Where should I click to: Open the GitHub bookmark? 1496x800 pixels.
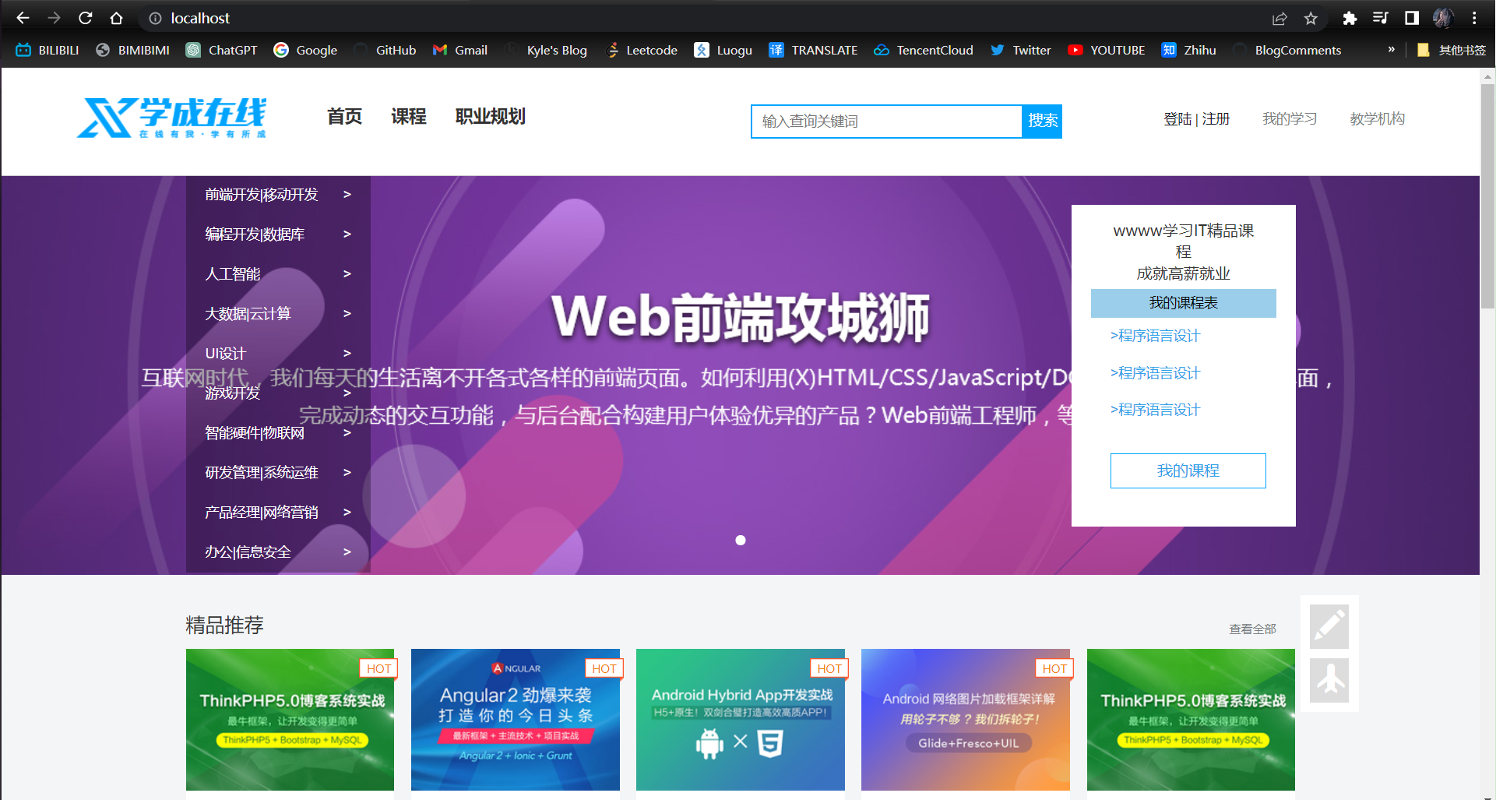(385, 50)
